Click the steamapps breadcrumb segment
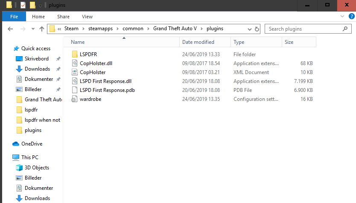356x203 pixels. [100, 29]
